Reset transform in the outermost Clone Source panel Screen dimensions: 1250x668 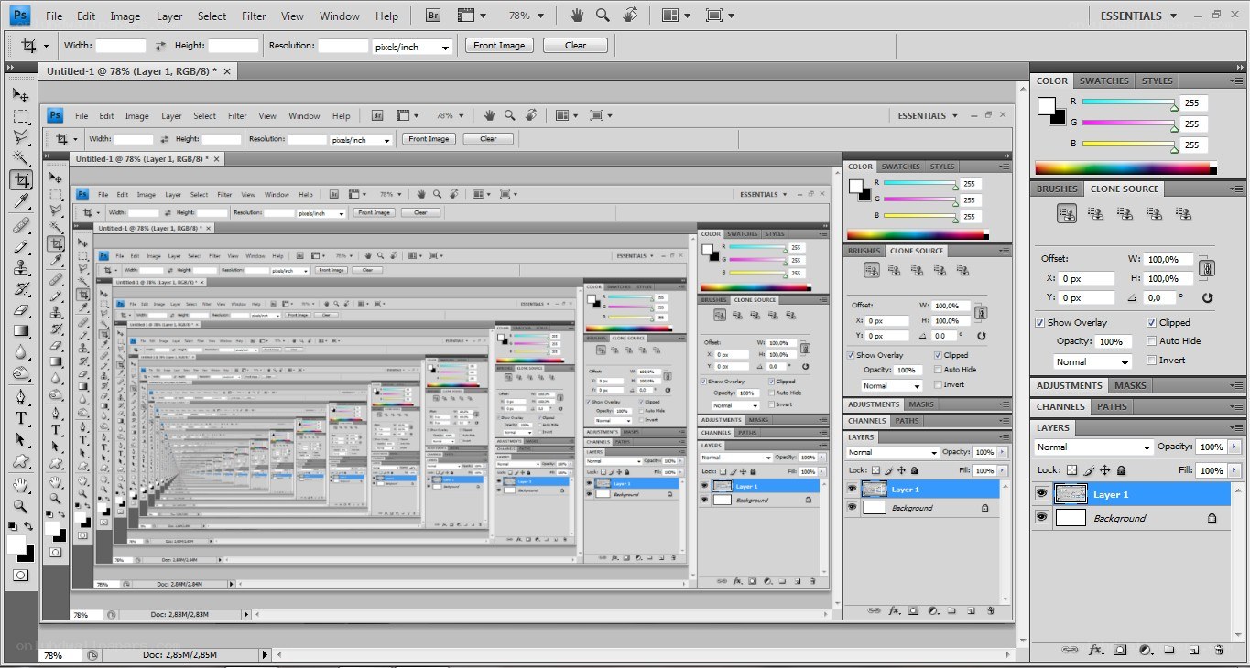tap(1207, 297)
